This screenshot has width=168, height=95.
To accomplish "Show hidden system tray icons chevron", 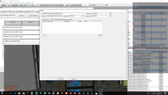I will pyautogui.click(x=151, y=93).
